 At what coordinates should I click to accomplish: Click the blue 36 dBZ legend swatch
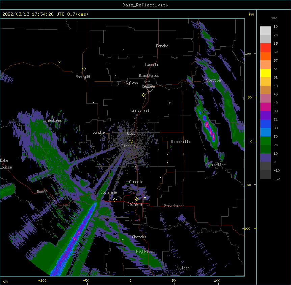[265, 124]
